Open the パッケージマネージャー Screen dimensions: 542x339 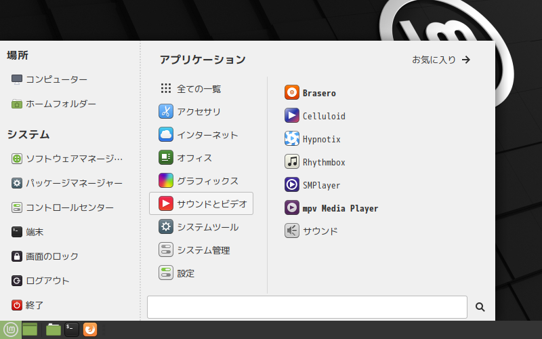click(x=66, y=183)
